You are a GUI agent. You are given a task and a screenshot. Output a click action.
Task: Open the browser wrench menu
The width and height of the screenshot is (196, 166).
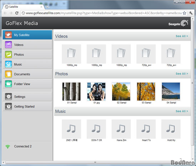click(x=191, y=13)
